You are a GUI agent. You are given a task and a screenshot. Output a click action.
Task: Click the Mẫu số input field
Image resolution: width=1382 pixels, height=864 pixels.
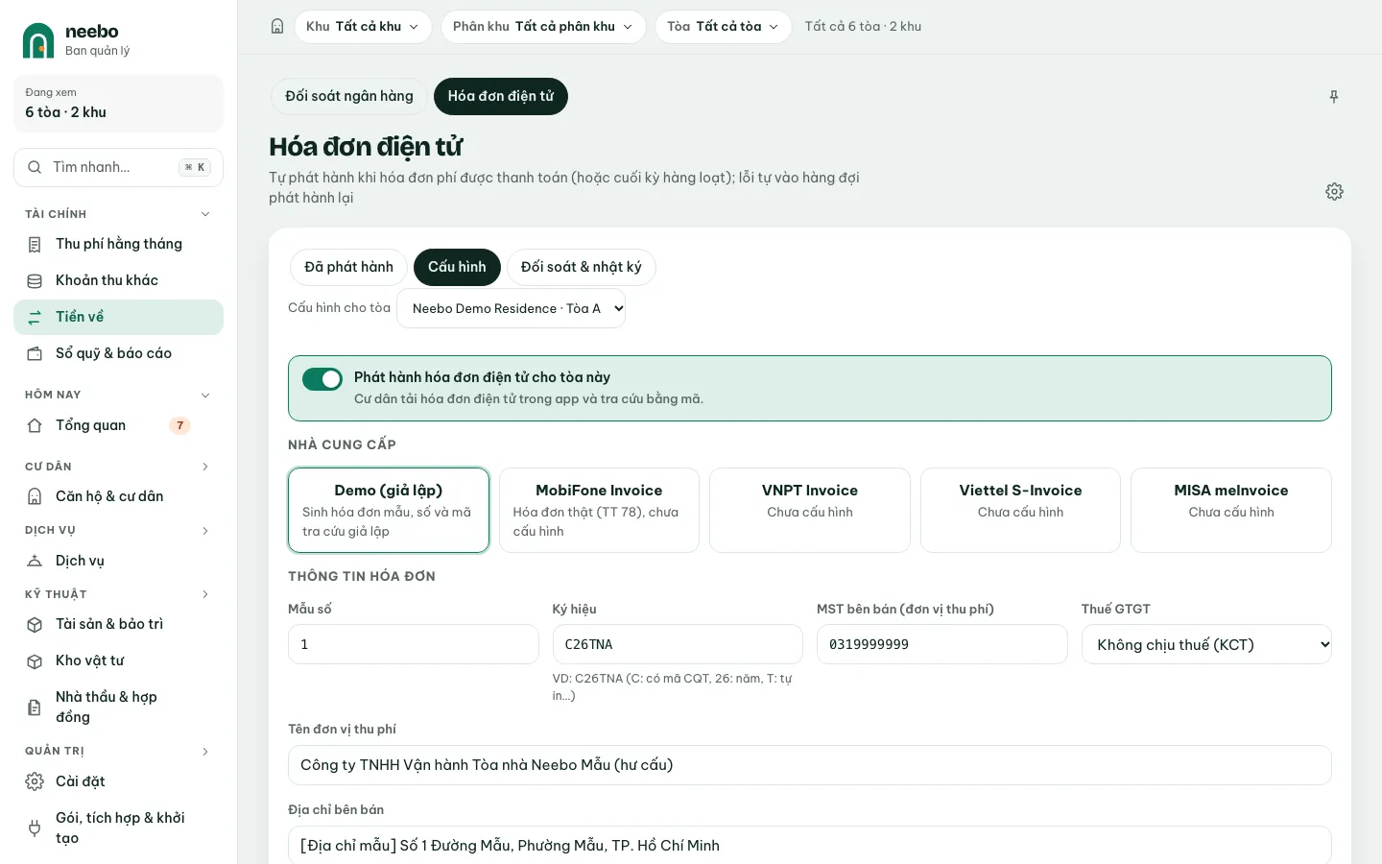pos(414,645)
